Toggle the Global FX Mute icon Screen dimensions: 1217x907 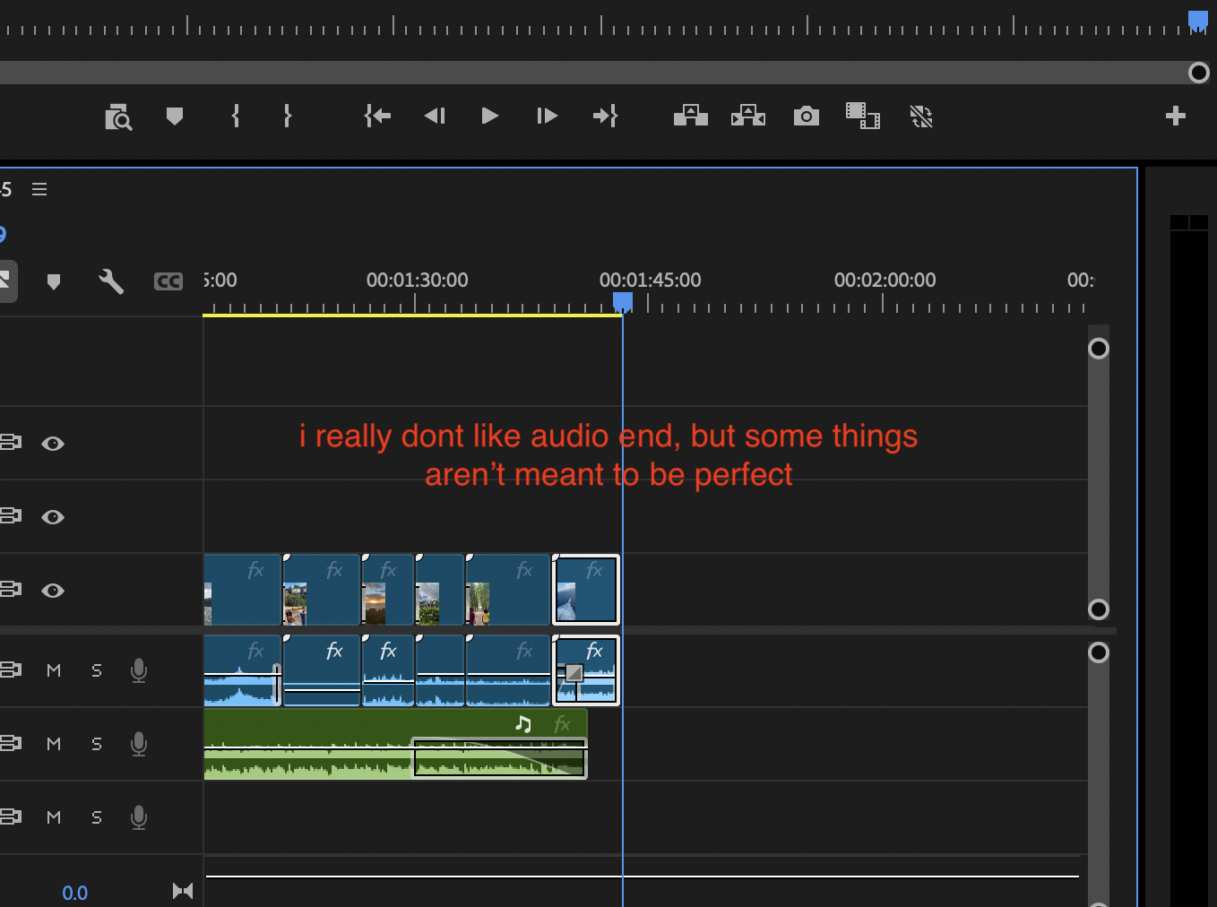pyautogui.click(x=921, y=117)
